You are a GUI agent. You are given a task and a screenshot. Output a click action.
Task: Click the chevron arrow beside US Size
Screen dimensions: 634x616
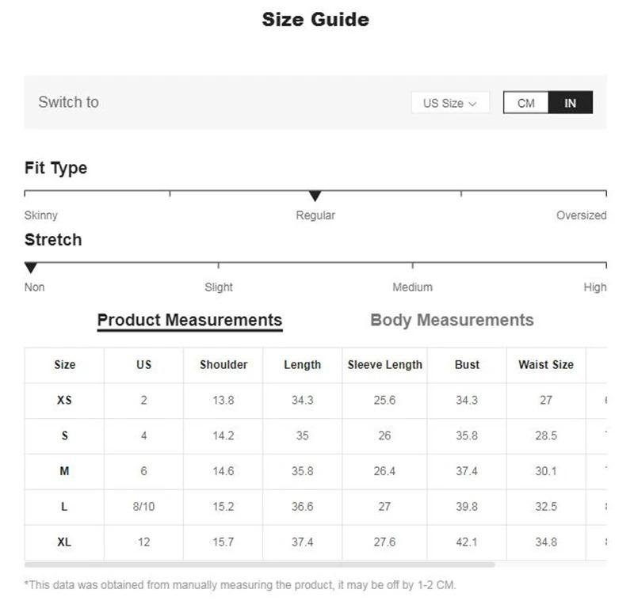coord(473,104)
